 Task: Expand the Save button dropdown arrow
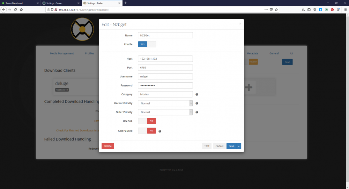click(x=239, y=146)
